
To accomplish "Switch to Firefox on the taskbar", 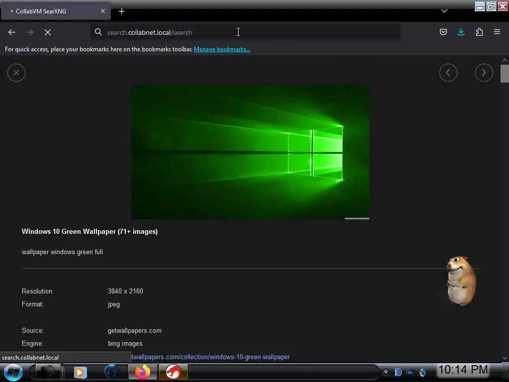I will [143, 372].
